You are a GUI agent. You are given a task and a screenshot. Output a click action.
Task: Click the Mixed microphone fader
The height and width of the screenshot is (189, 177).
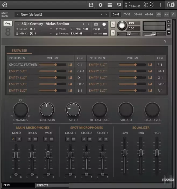point(16,155)
